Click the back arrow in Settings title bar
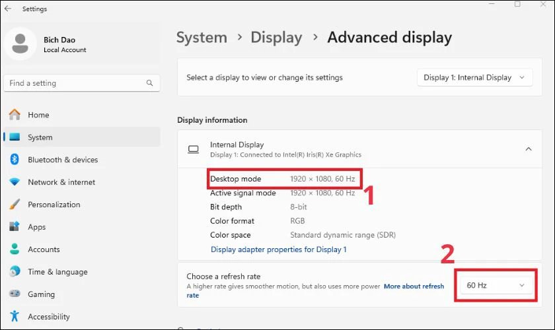The image size is (555, 330). point(8,9)
